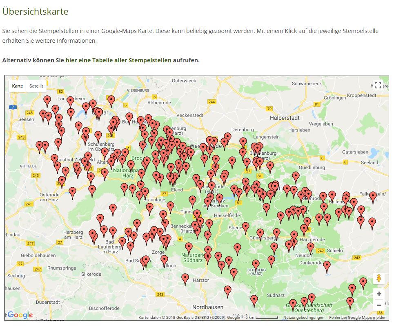Screen dimensions: 394x327
Task: Open the 'Tabelle aller Stempelstellen' link
Action: [x=118, y=60]
